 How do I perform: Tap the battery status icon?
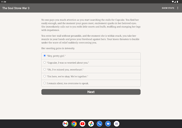(177, 2)
